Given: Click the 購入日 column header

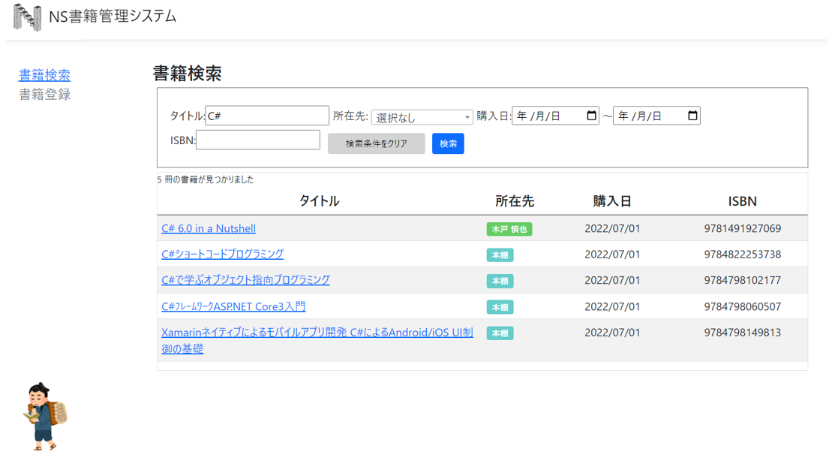Looking at the screenshot, I should pos(611,201).
